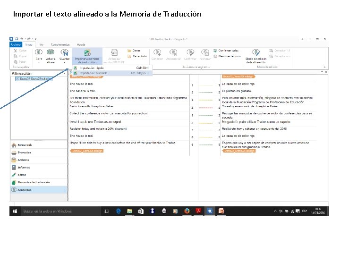This screenshot has width=340, height=255.
Task: Show hidden system tray icons
Action: [275, 211]
